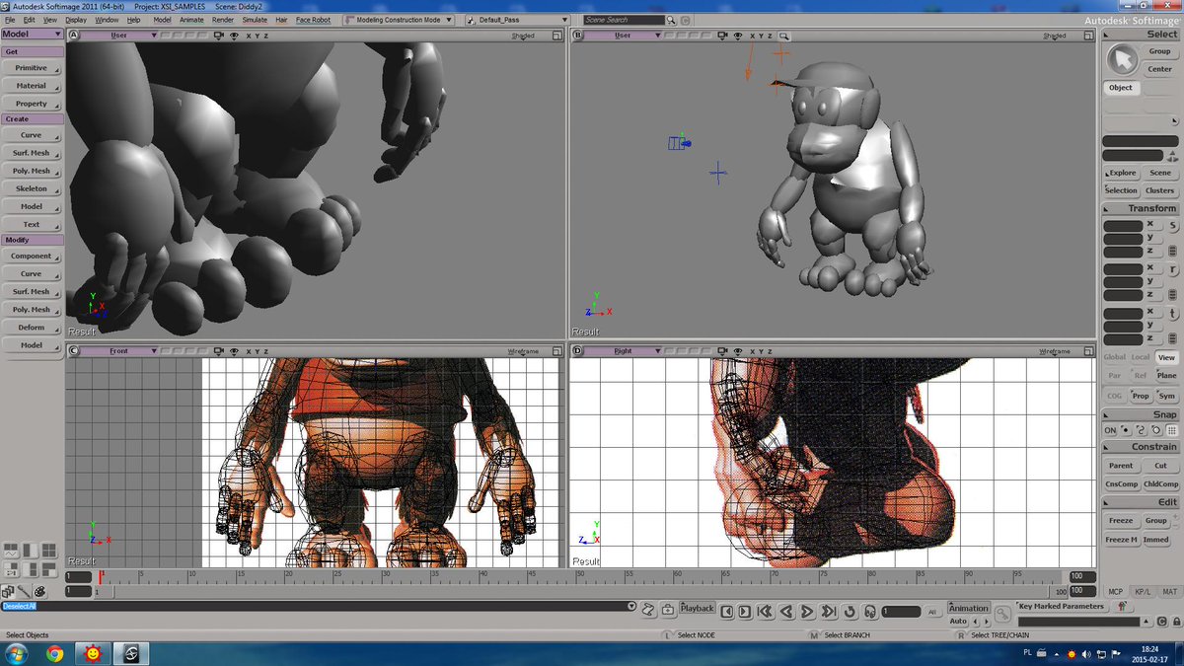Click camera icon in viewport B header
This screenshot has height=666, width=1184.
point(724,36)
